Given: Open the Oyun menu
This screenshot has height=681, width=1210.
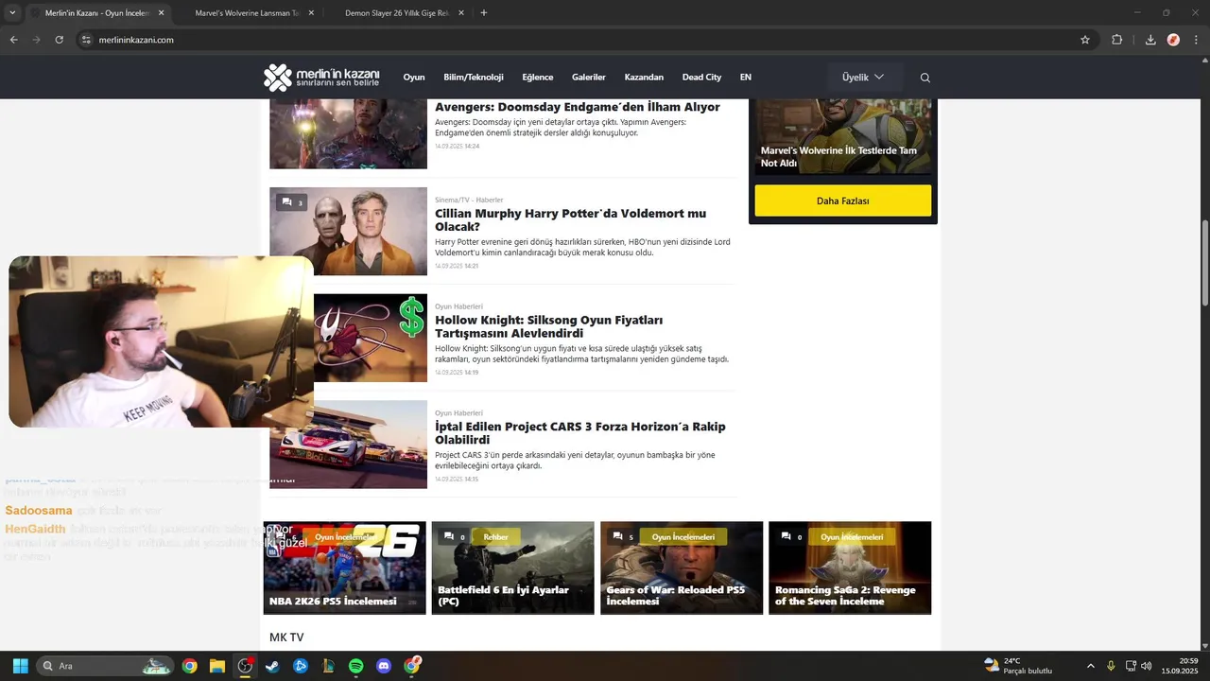Looking at the screenshot, I should click(414, 78).
